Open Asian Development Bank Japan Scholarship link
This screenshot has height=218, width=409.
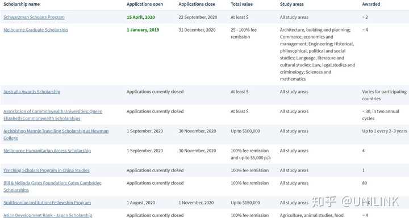[x=48, y=215]
